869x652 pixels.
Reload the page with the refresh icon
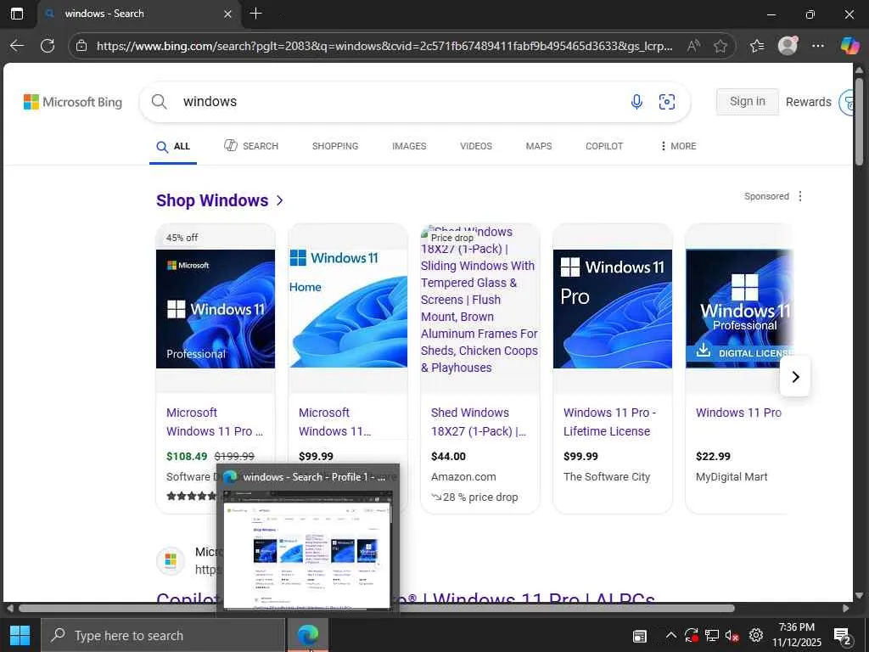[48, 46]
